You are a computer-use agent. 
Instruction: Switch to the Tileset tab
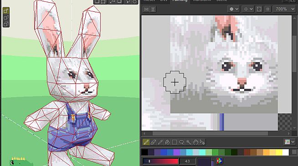(x=149, y=1)
